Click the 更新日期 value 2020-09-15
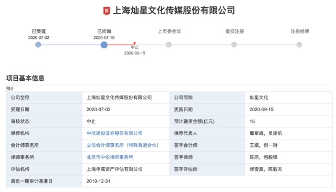 click(261, 110)
